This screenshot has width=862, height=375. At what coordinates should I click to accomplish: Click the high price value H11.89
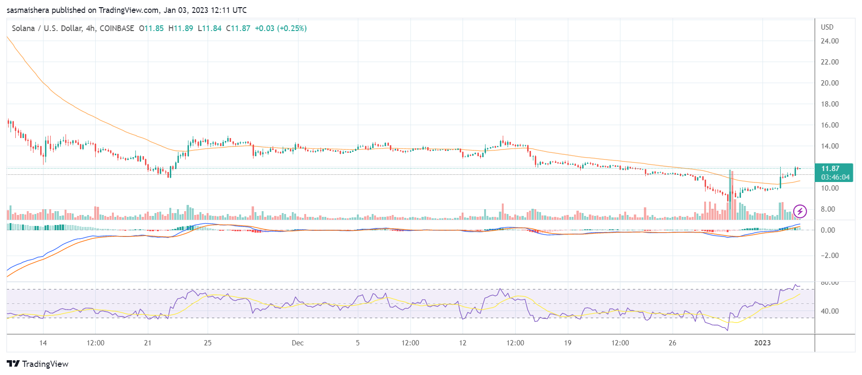click(181, 28)
